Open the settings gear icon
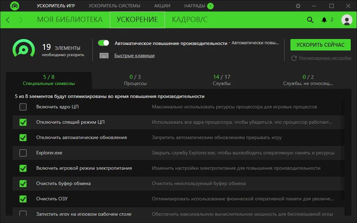The image size is (357, 223). pos(298,6)
